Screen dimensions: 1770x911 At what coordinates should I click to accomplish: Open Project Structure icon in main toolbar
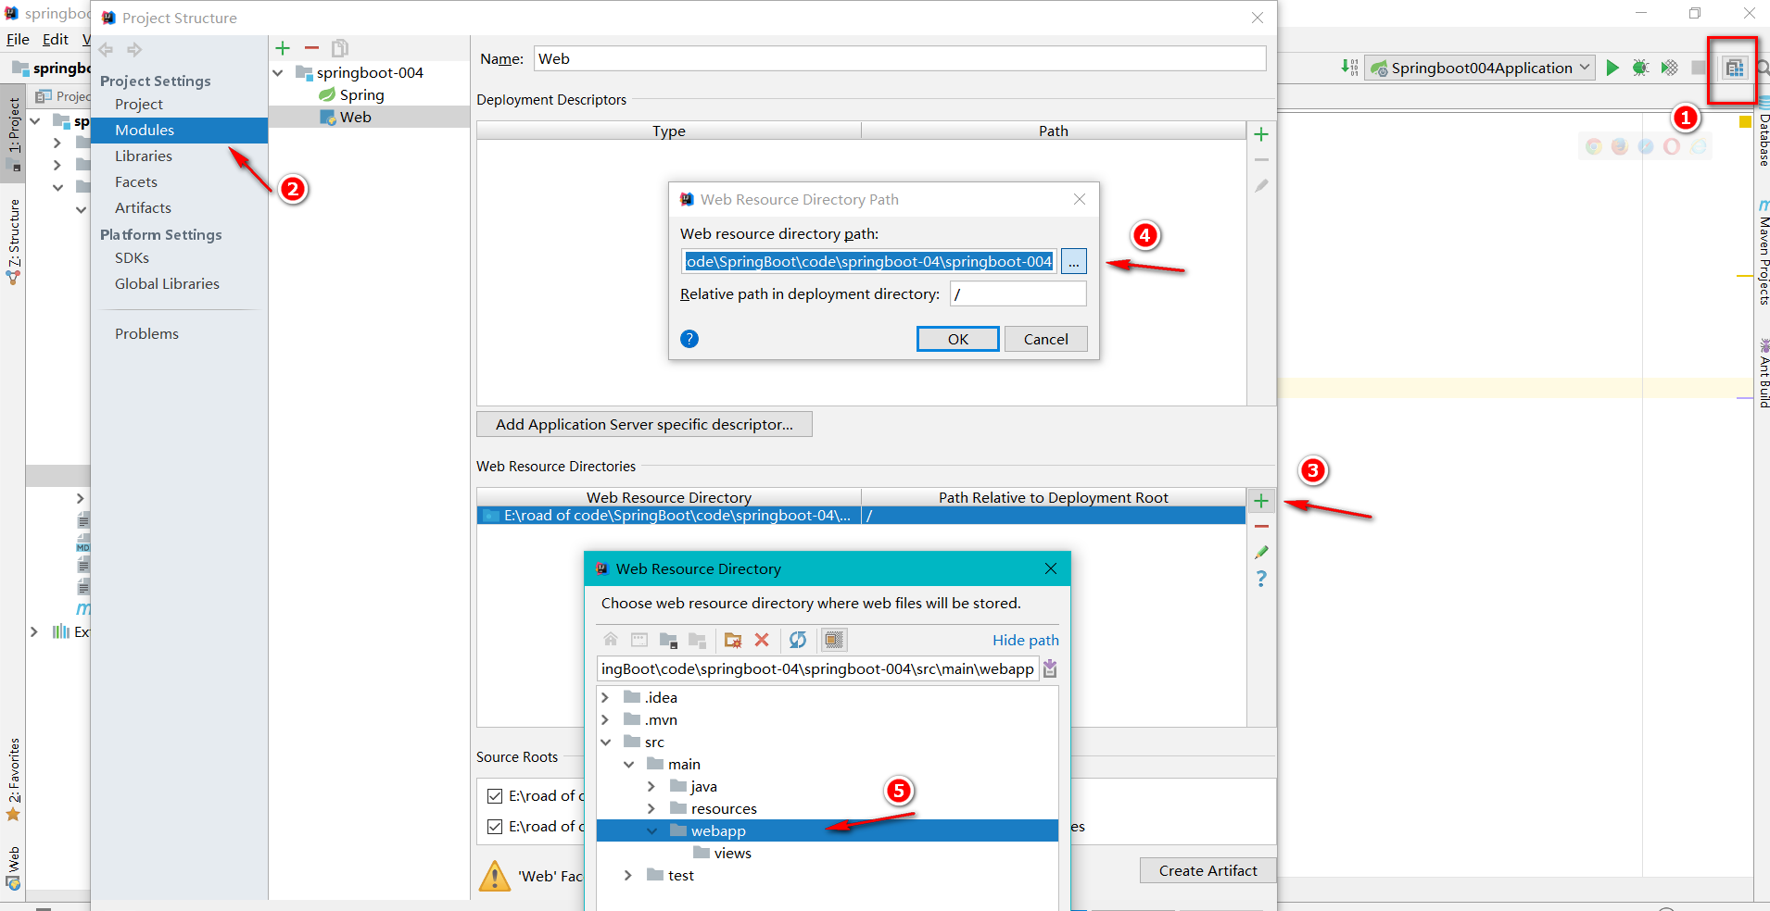coord(1734,68)
